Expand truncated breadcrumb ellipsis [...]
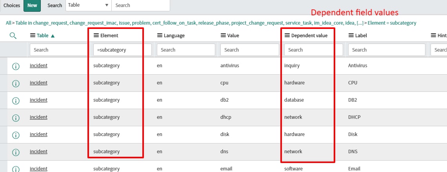 tap(360, 23)
